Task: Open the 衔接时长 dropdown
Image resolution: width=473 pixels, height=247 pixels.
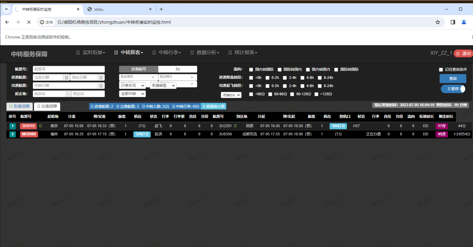Action: pos(231,95)
